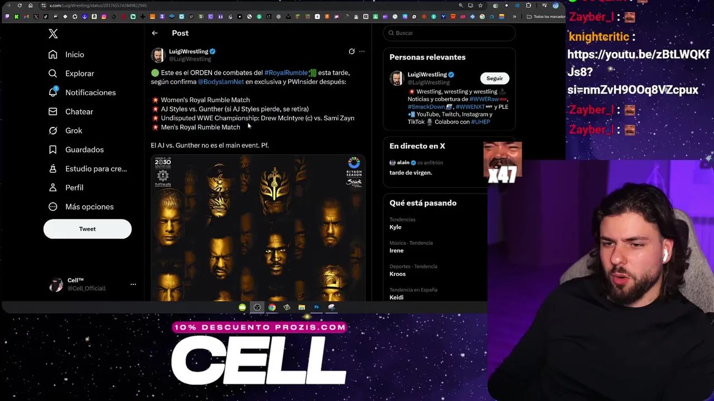Image resolution: width=714 pixels, height=401 pixels.
Task: Expand Más opciones menu
Action: (81, 207)
